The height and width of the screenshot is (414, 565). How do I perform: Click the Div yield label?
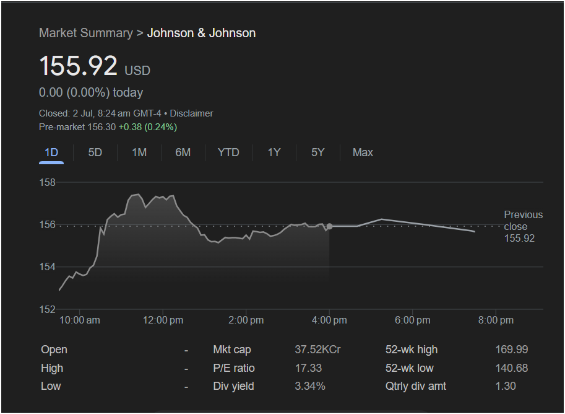(233, 386)
